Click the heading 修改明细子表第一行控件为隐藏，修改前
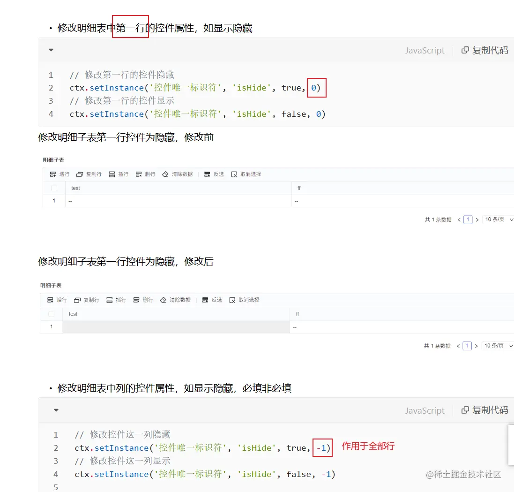 pyautogui.click(x=126, y=137)
